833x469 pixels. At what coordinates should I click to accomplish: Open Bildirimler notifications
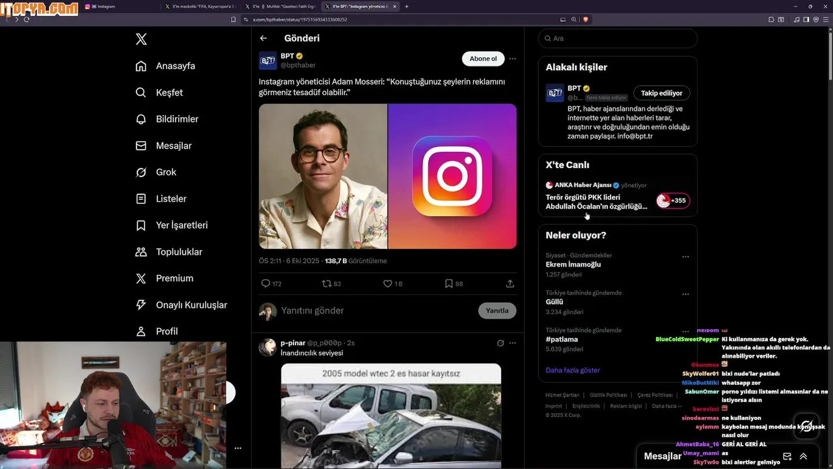tap(167, 119)
